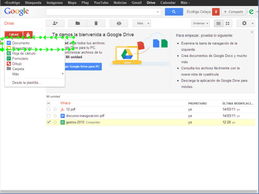This screenshot has width=259, height=194.
Task: Switch to grid view icon
Action: (228, 23)
